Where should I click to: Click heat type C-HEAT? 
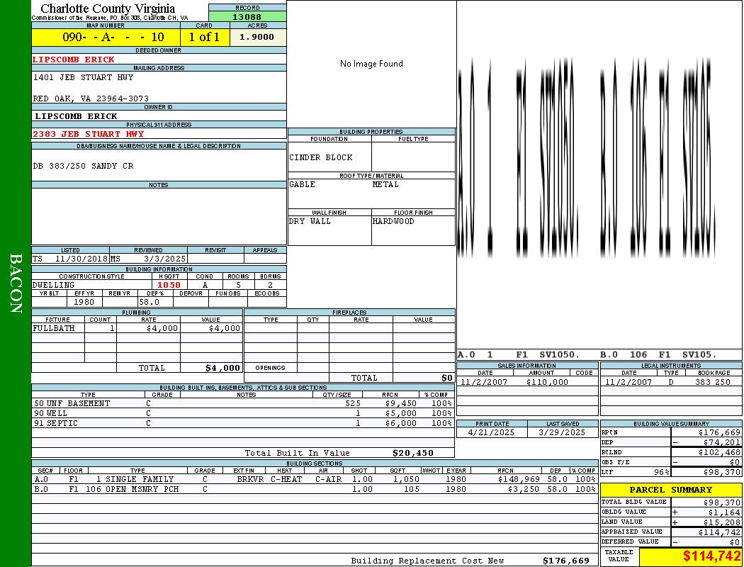click(x=286, y=480)
